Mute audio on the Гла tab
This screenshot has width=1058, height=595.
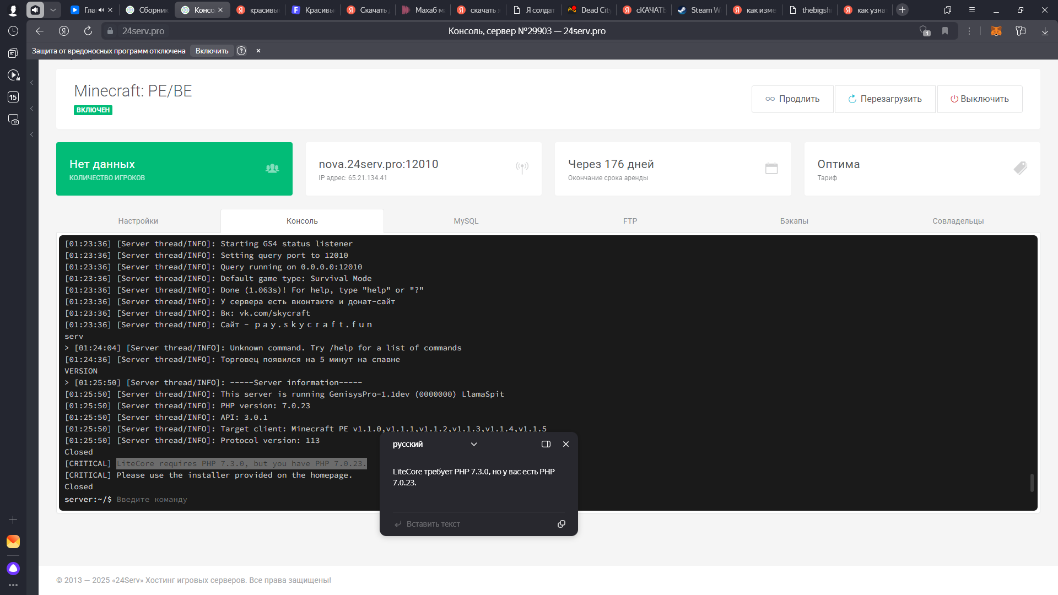[x=101, y=10]
